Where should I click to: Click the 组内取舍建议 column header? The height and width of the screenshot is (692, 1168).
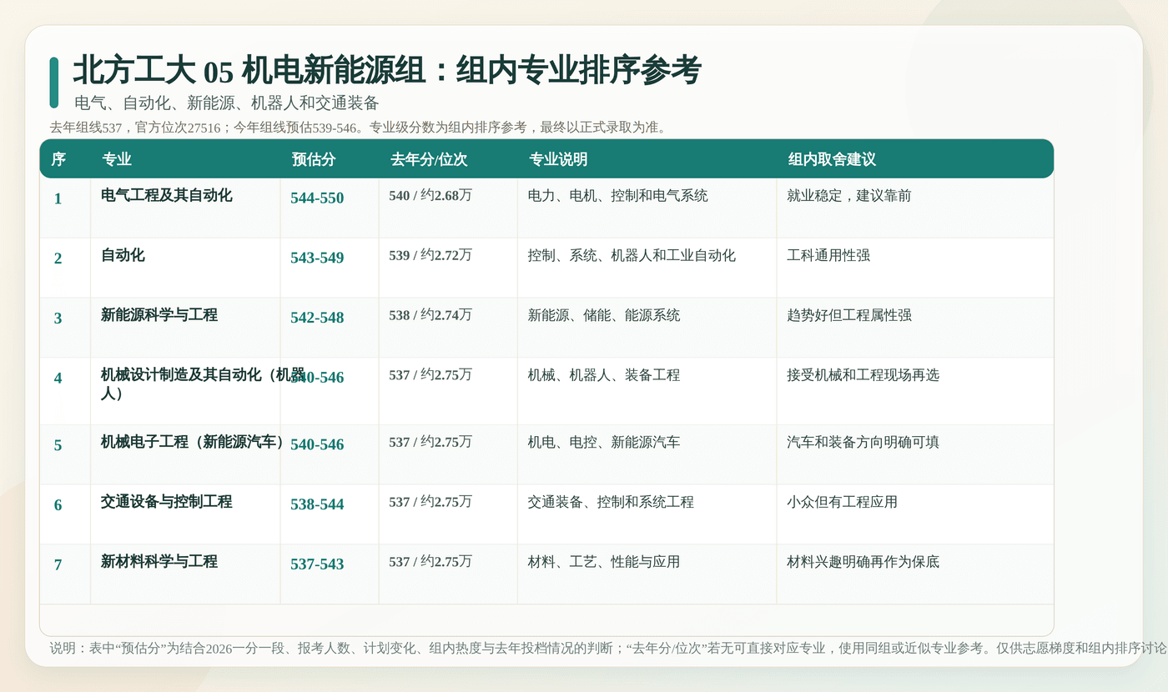(832, 159)
